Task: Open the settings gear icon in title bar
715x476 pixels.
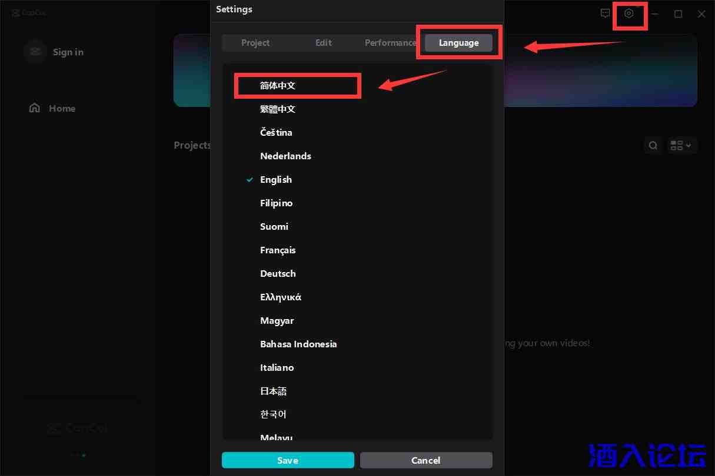Action: 629,14
